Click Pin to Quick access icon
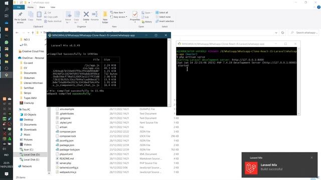 (20, 14)
